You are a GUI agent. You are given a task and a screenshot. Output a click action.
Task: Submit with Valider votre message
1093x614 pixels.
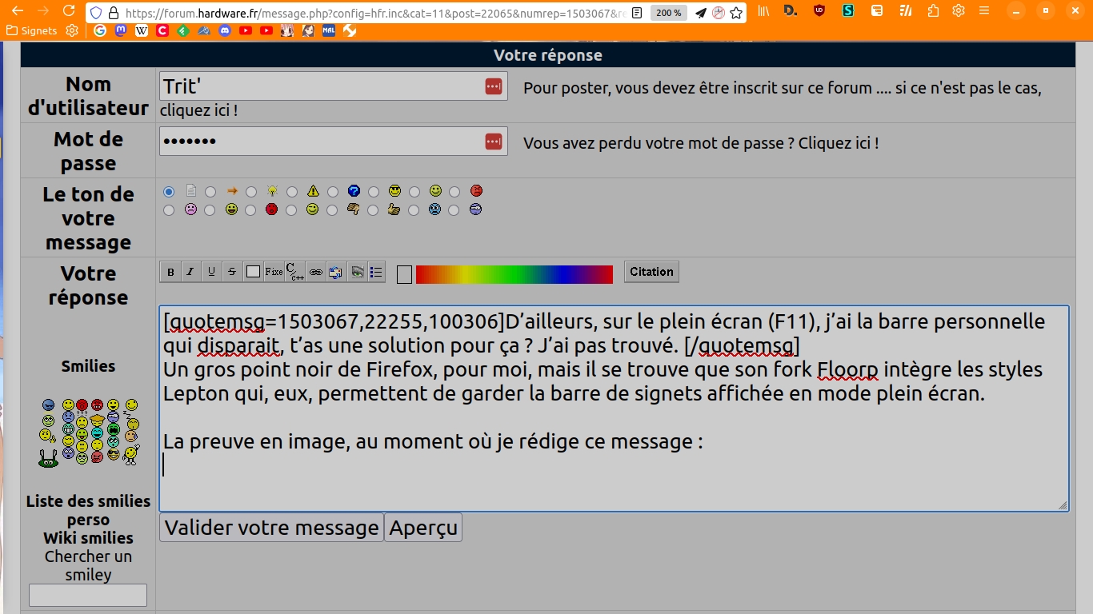(x=272, y=528)
